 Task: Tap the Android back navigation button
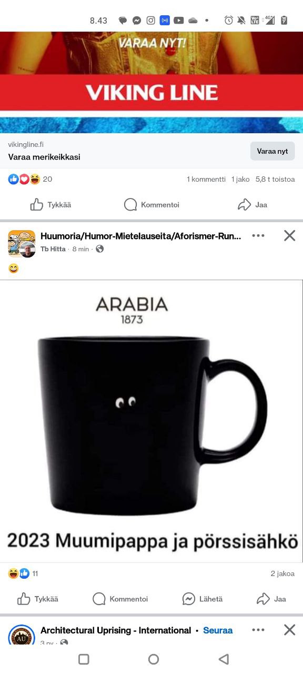click(x=224, y=659)
